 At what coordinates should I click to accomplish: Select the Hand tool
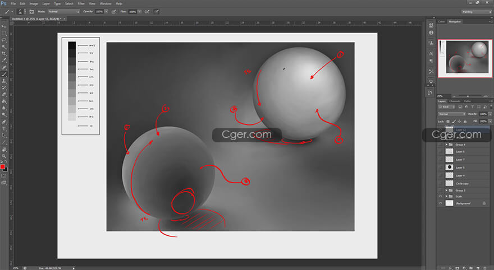coord(4,150)
